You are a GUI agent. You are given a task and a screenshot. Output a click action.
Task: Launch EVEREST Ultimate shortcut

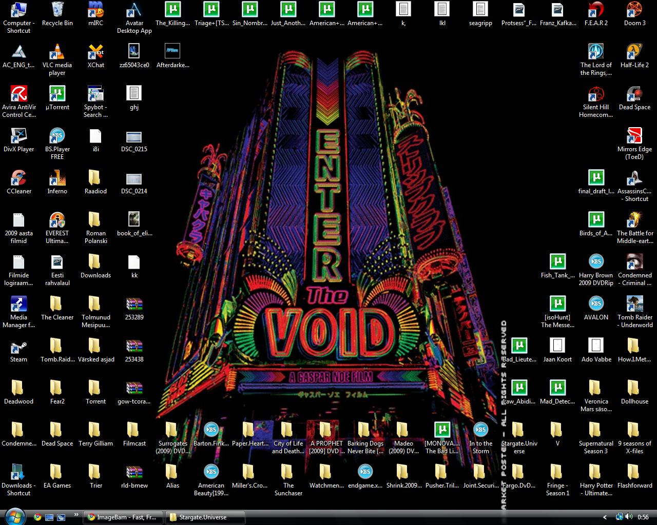tap(57, 228)
